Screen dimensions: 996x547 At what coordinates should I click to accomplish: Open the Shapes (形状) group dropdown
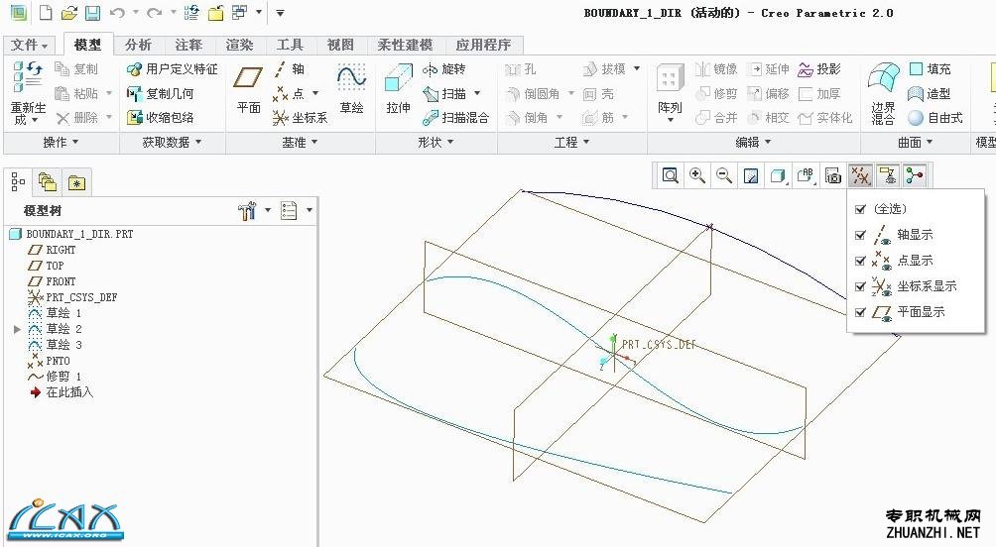pos(436,142)
